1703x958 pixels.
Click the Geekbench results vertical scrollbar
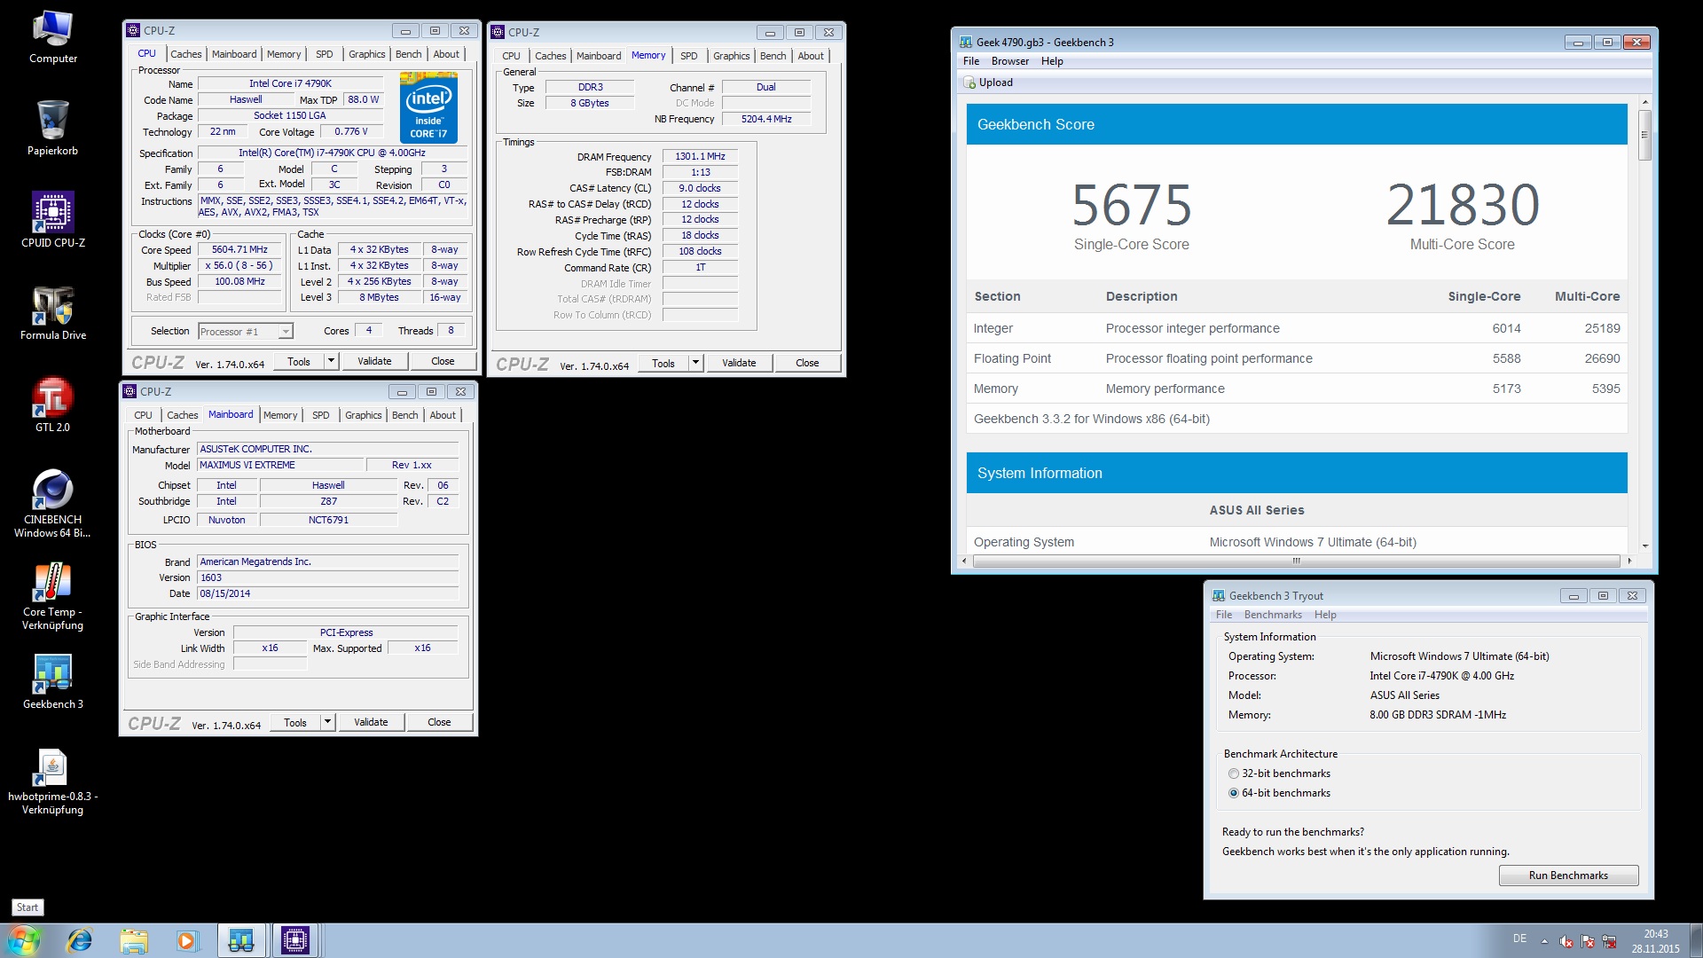click(1644, 135)
